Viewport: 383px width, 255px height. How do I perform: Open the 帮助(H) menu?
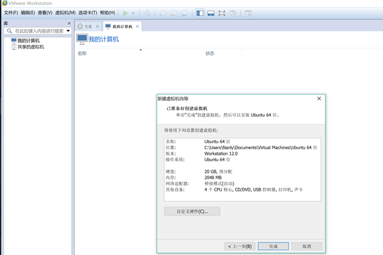coord(107,12)
